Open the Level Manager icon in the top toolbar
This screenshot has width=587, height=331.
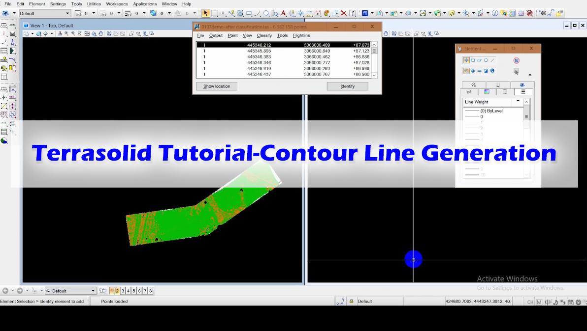coord(438,13)
